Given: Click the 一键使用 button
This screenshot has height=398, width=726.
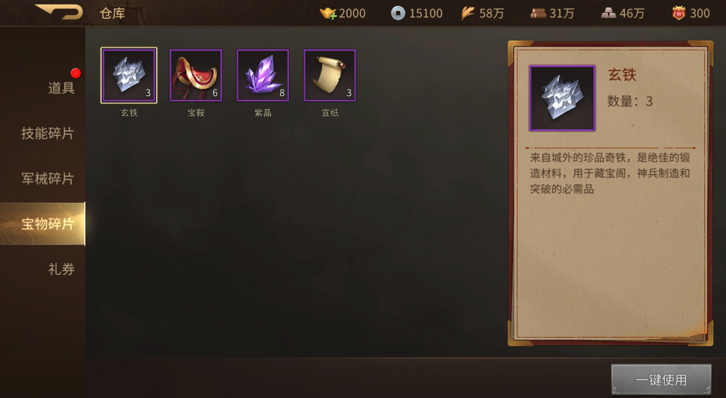Looking at the screenshot, I should [x=661, y=380].
